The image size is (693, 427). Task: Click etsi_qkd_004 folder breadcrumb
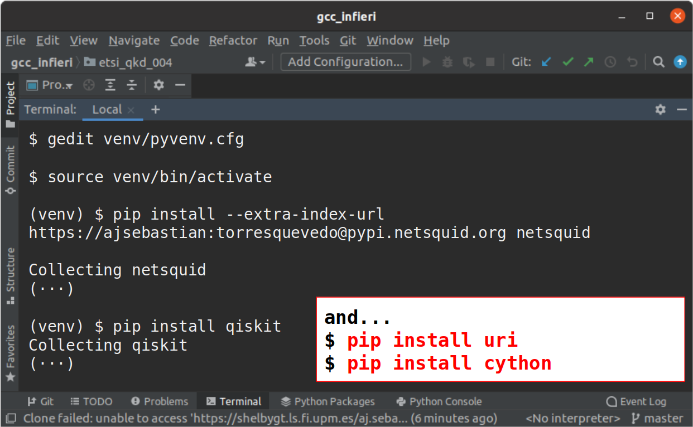click(128, 62)
